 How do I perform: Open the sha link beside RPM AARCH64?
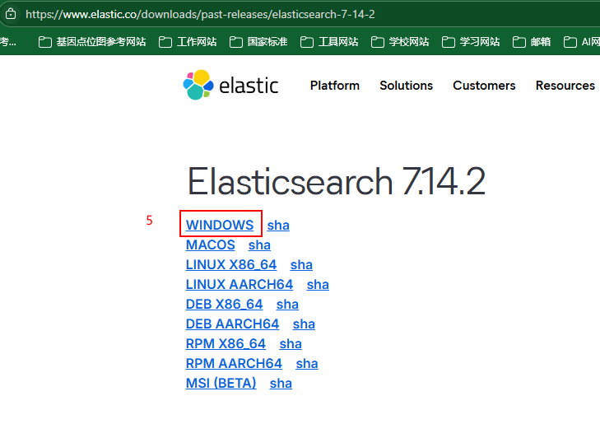pyautogui.click(x=307, y=364)
